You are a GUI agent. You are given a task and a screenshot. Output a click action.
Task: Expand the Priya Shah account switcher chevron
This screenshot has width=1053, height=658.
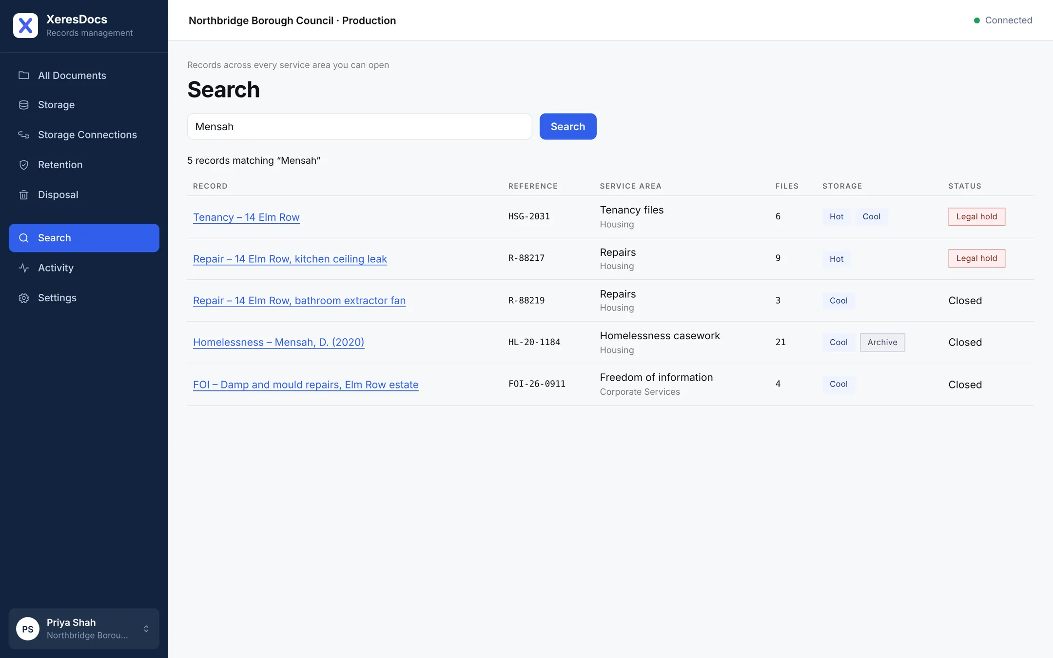(x=146, y=629)
